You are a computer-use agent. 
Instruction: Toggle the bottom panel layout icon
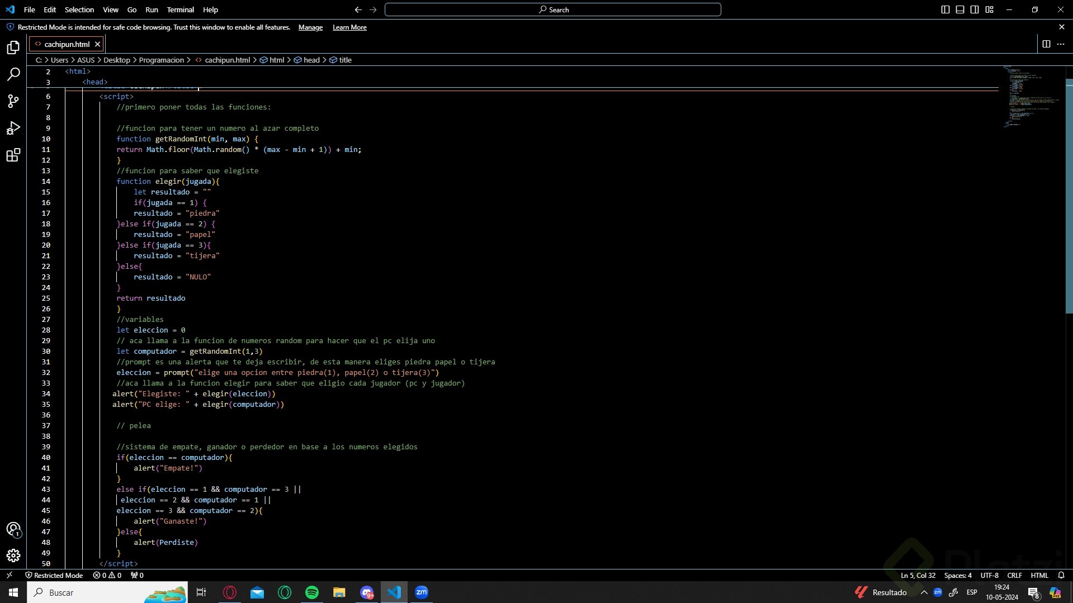click(960, 10)
